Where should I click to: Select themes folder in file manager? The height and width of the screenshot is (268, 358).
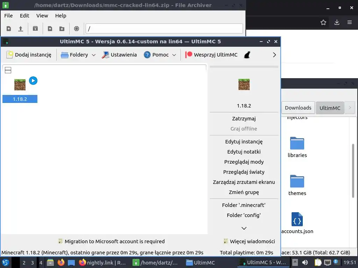(x=297, y=185)
